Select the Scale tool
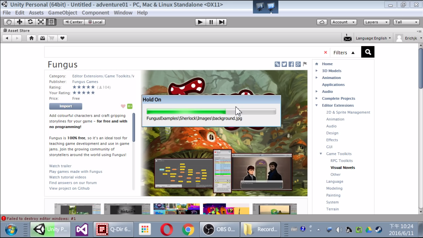423x238 pixels. click(x=41, y=22)
